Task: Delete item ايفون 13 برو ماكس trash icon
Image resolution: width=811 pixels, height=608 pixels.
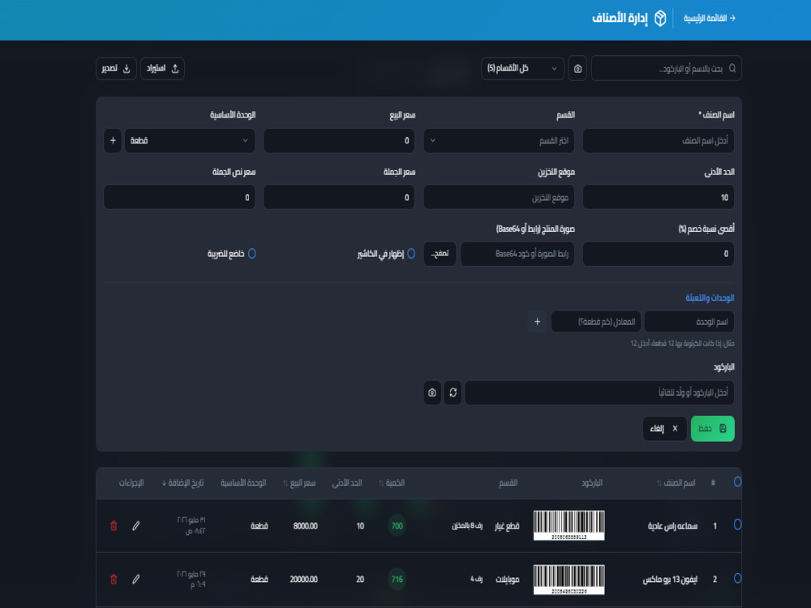Action: [114, 579]
